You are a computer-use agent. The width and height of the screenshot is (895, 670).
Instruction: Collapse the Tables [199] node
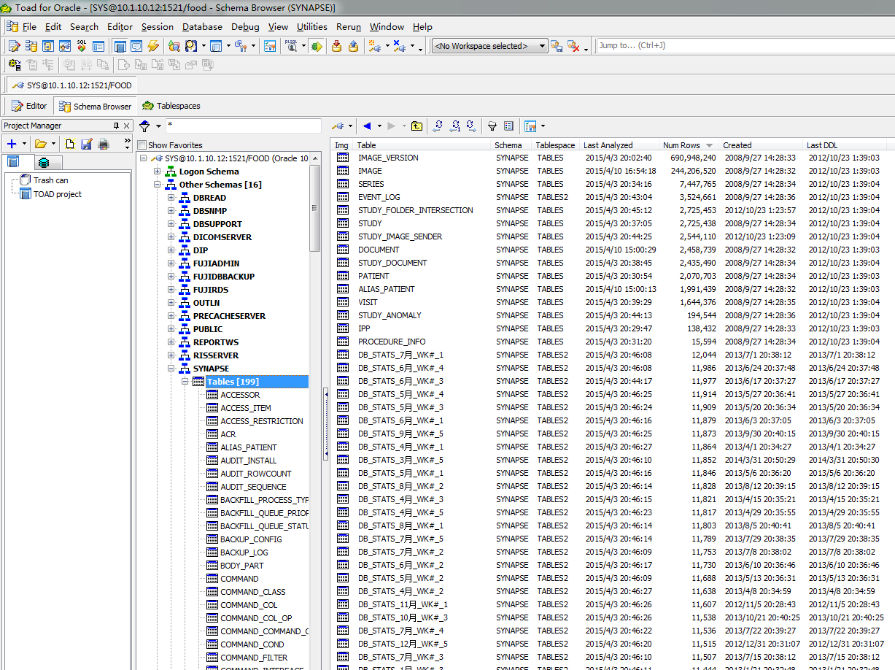point(185,382)
